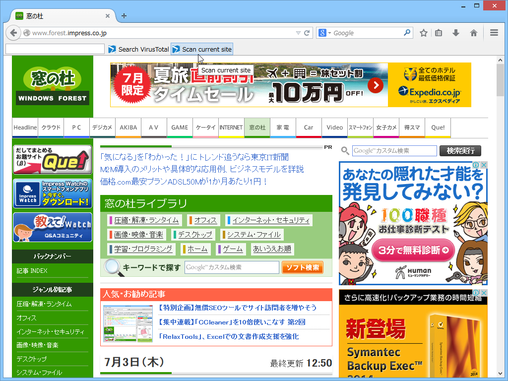Open the 無償SEOツール article link
Image resolution: width=508 pixels, height=381 pixels.
point(238,308)
